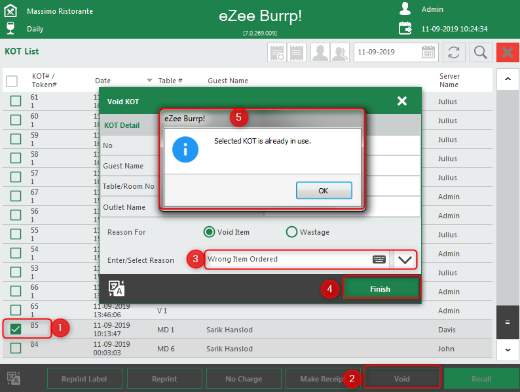Check the box for KOT 67
This screenshot has height=392, width=520.
click(x=16, y=196)
